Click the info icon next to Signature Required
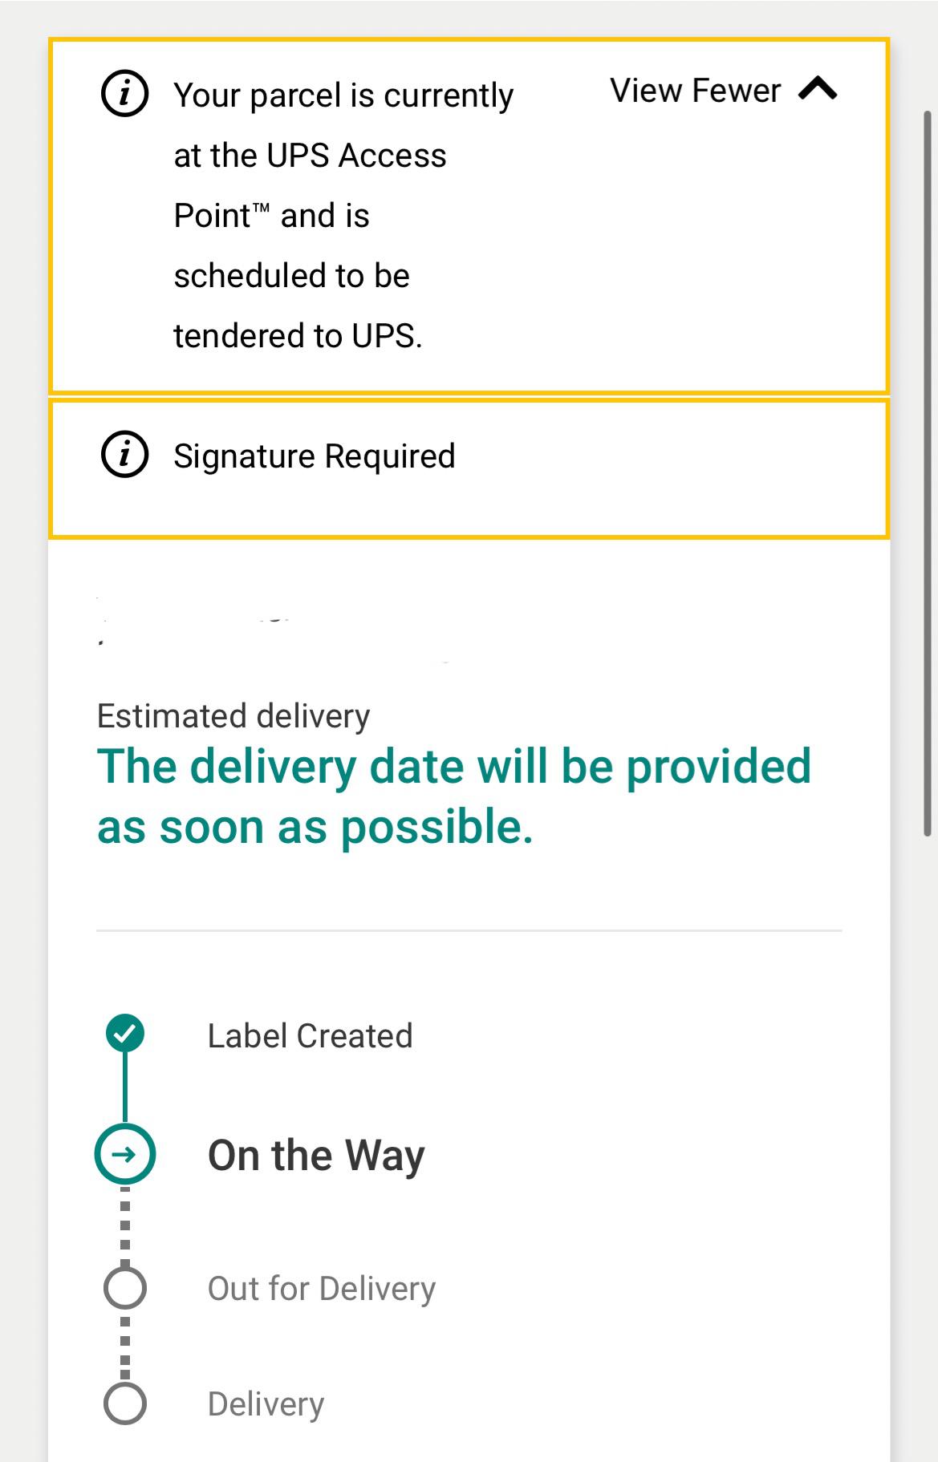Image resolution: width=938 pixels, height=1462 pixels. point(124,455)
